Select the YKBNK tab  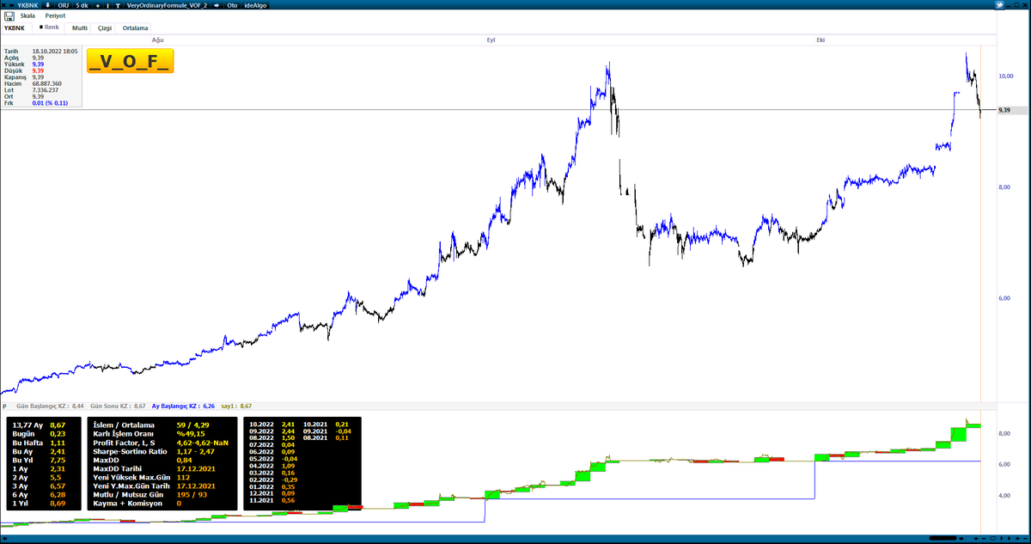(x=15, y=28)
